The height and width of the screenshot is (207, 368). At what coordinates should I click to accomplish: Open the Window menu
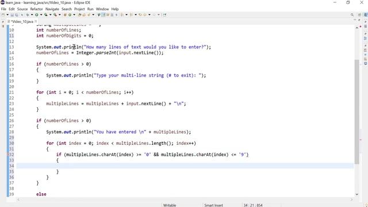coord(102,9)
